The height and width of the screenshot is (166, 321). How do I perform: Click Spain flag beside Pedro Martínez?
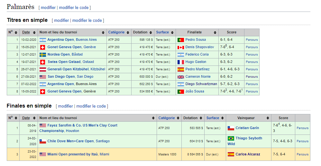tap(180, 69)
